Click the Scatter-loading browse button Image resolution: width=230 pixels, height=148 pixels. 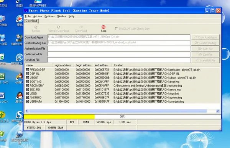point(205,43)
